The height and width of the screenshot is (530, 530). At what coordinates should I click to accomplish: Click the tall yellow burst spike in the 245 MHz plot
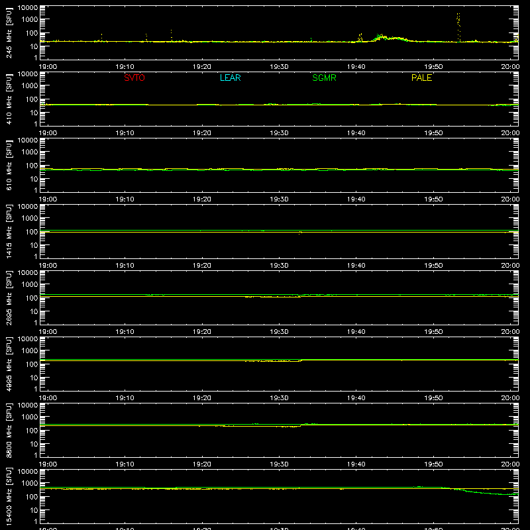coord(458,27)
